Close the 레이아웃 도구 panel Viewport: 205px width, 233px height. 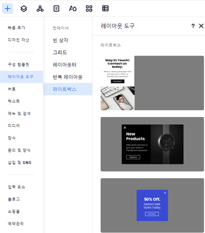[201, 26]
